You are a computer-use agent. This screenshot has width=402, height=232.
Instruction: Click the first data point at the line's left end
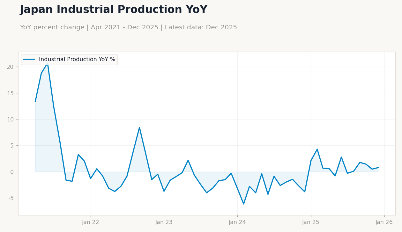click(x=35, y=101)
